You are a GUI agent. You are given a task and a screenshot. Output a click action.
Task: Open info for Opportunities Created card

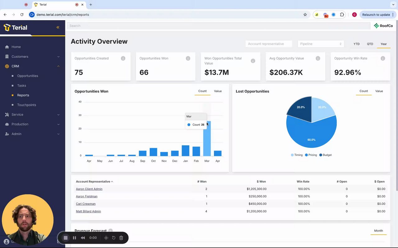click(123, 58)
